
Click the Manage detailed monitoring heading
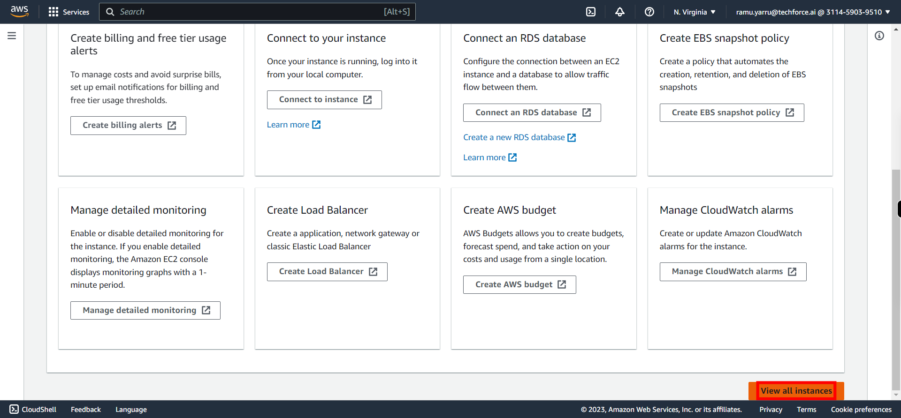click(x=138, y=210)
